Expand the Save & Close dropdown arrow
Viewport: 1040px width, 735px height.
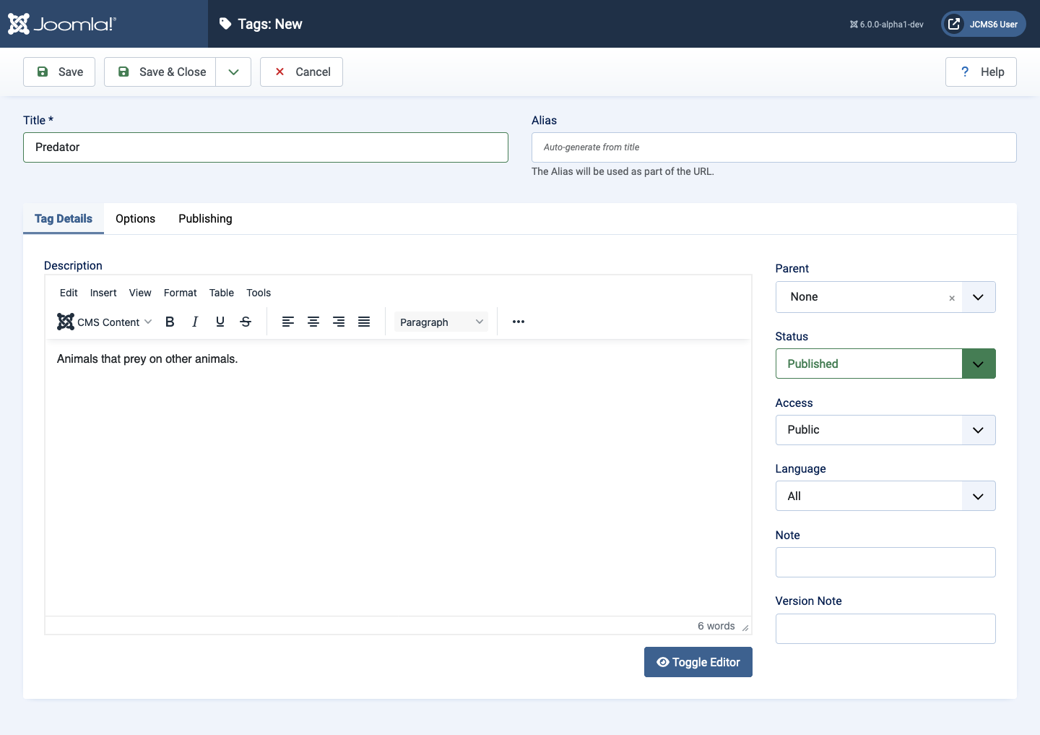233,72
